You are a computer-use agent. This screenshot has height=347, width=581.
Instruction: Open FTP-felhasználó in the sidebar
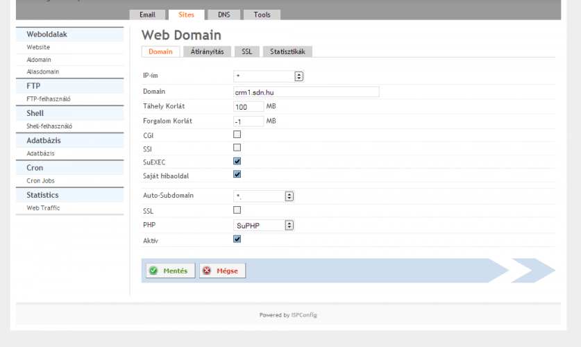click(49, 99)
